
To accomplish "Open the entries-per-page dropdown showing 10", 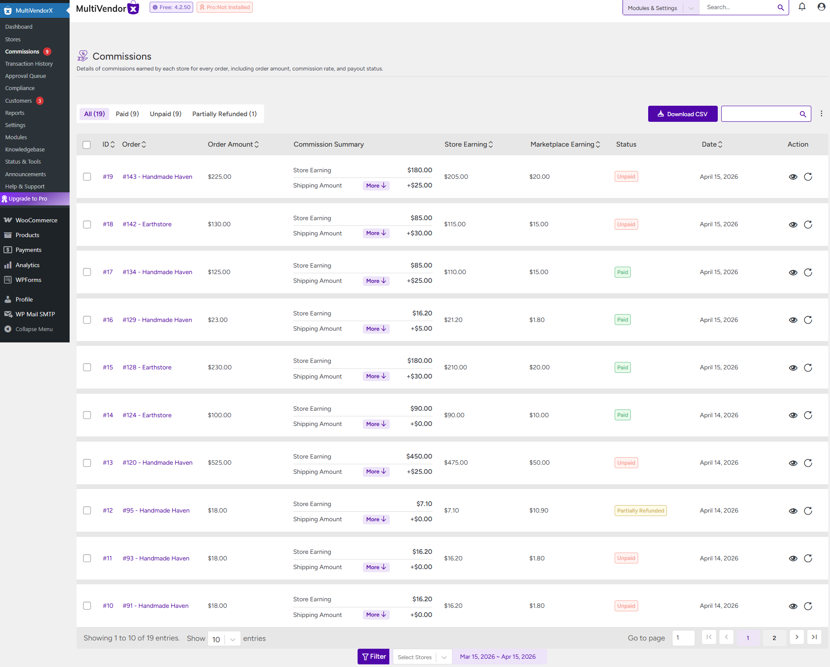I will pos(224,639).
